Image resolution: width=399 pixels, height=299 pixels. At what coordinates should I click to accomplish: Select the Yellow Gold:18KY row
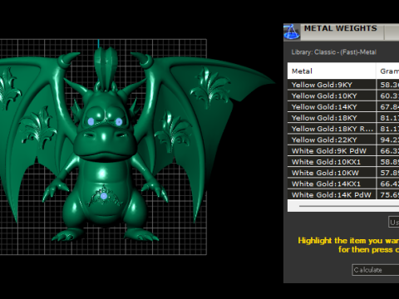tap(343, 118)
